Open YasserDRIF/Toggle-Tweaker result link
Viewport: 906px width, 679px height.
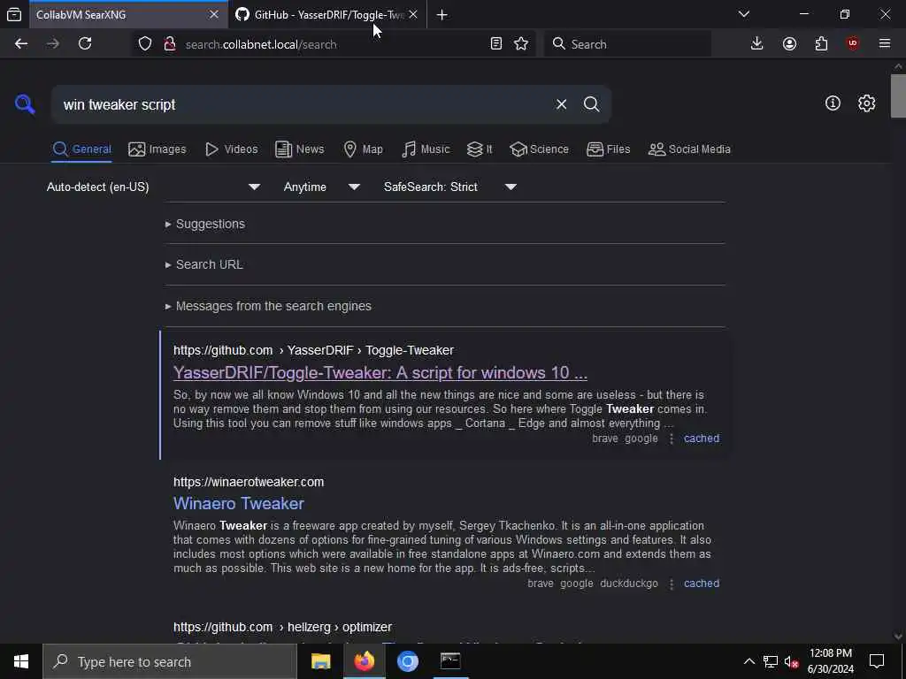380,373
